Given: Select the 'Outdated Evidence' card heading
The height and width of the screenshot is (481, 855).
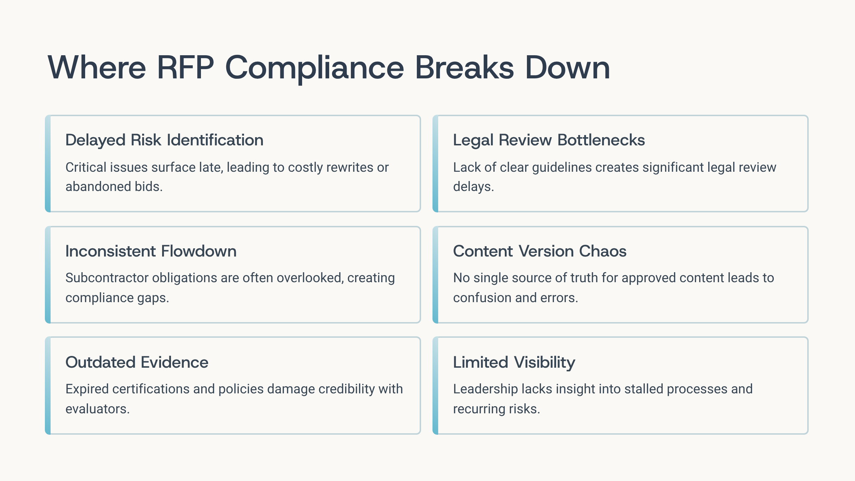Looking at the screenshot, I should (137, 362).
